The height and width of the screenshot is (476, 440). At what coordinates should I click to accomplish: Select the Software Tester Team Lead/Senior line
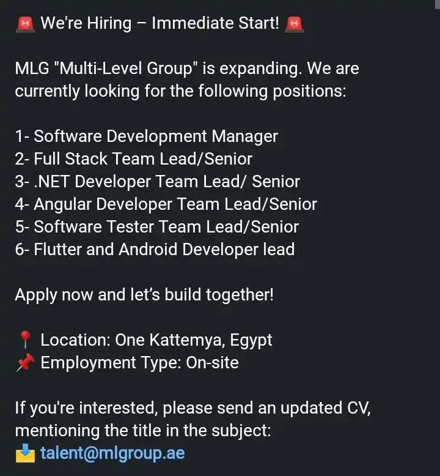(x=157, y=227)
